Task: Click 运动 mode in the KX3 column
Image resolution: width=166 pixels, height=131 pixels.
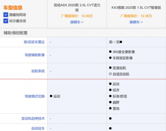Action: tap(114, 84)
